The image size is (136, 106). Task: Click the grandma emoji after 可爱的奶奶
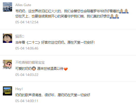click(34, 69)
